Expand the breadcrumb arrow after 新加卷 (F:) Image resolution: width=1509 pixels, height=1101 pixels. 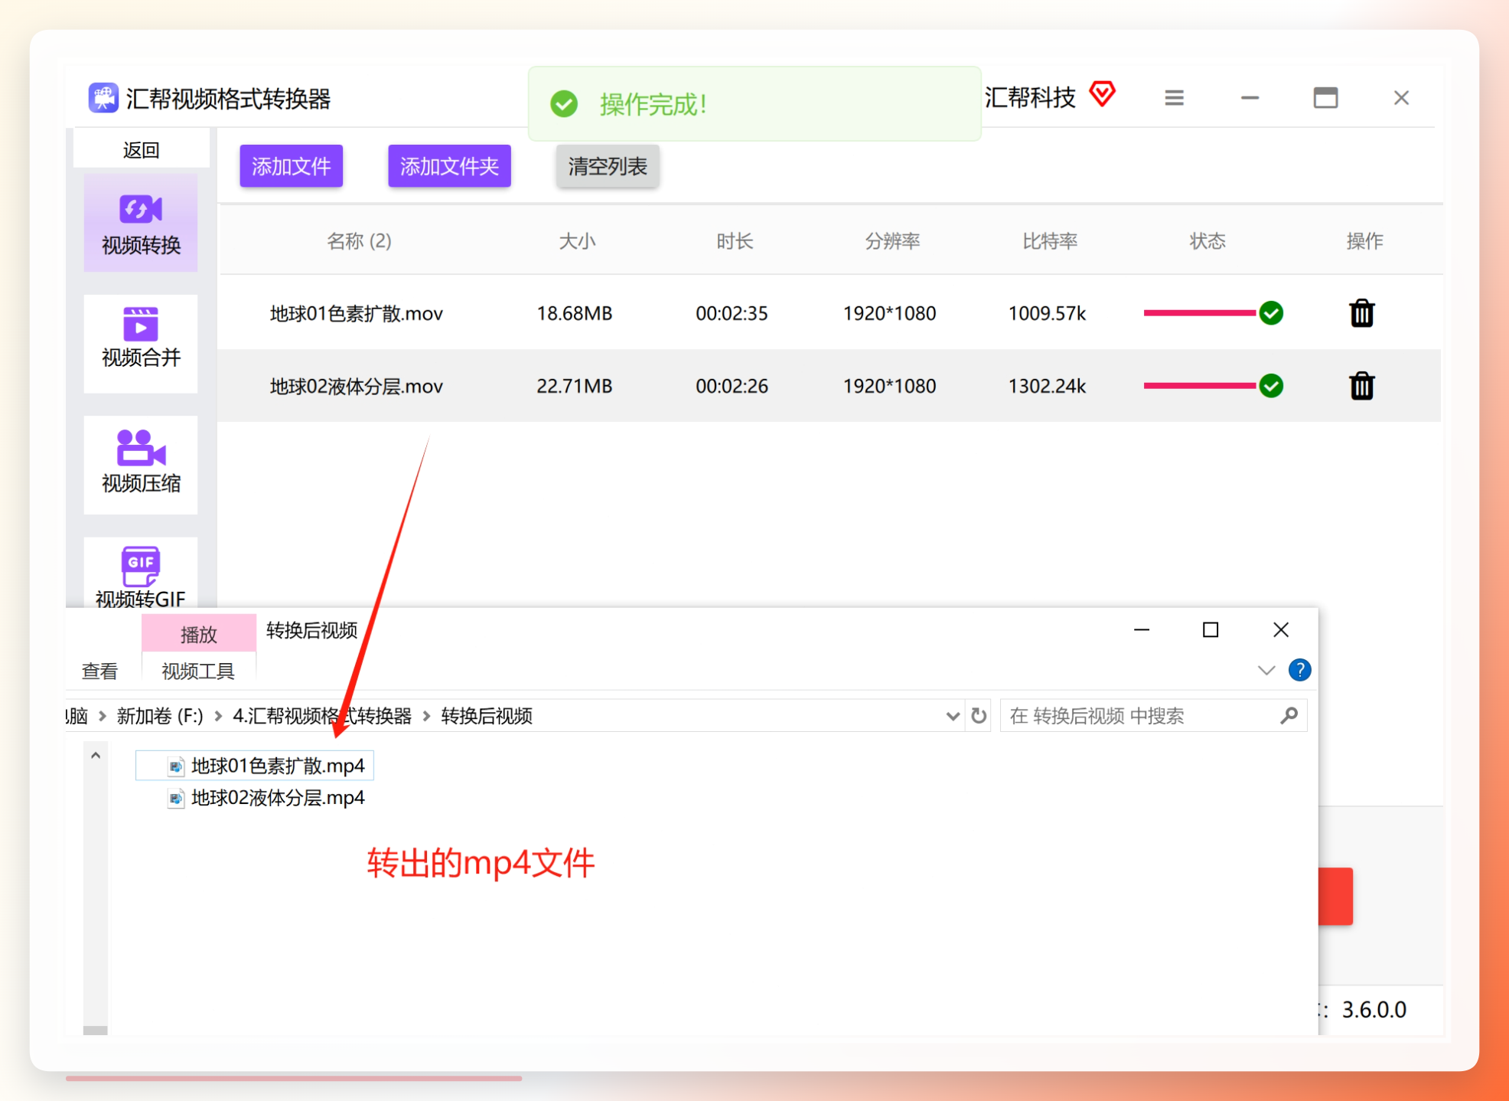pyautogui.click(x=218, y=716)
